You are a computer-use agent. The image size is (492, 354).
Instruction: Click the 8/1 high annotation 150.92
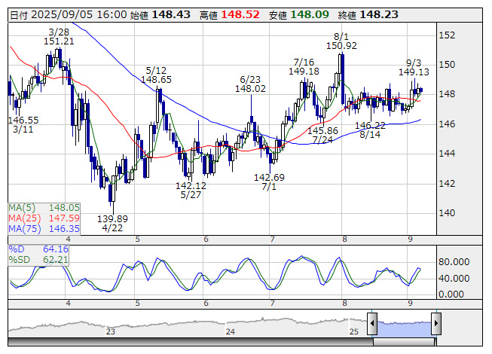click(341, 47)
